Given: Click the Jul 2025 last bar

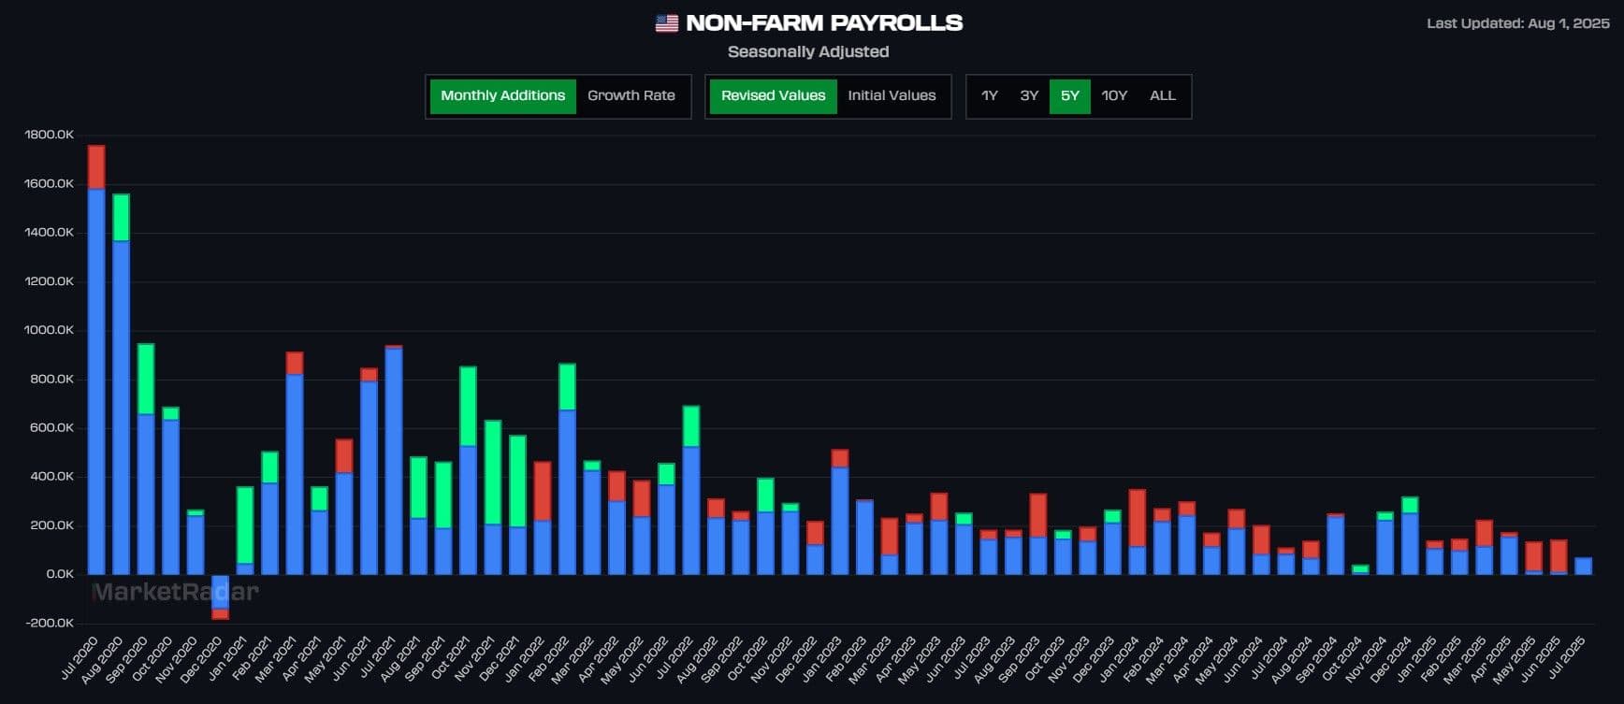Looking at the screenshot, I should (x=1583, y=566).
